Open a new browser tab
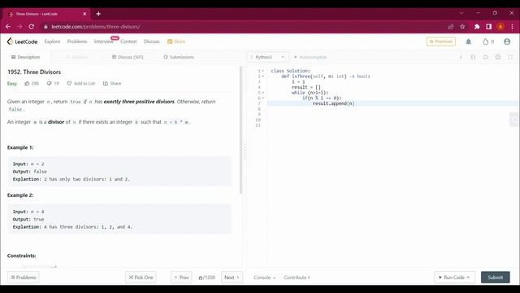This screenshot has height=293, width=520. pyautogui.click(x=98, y=14)
